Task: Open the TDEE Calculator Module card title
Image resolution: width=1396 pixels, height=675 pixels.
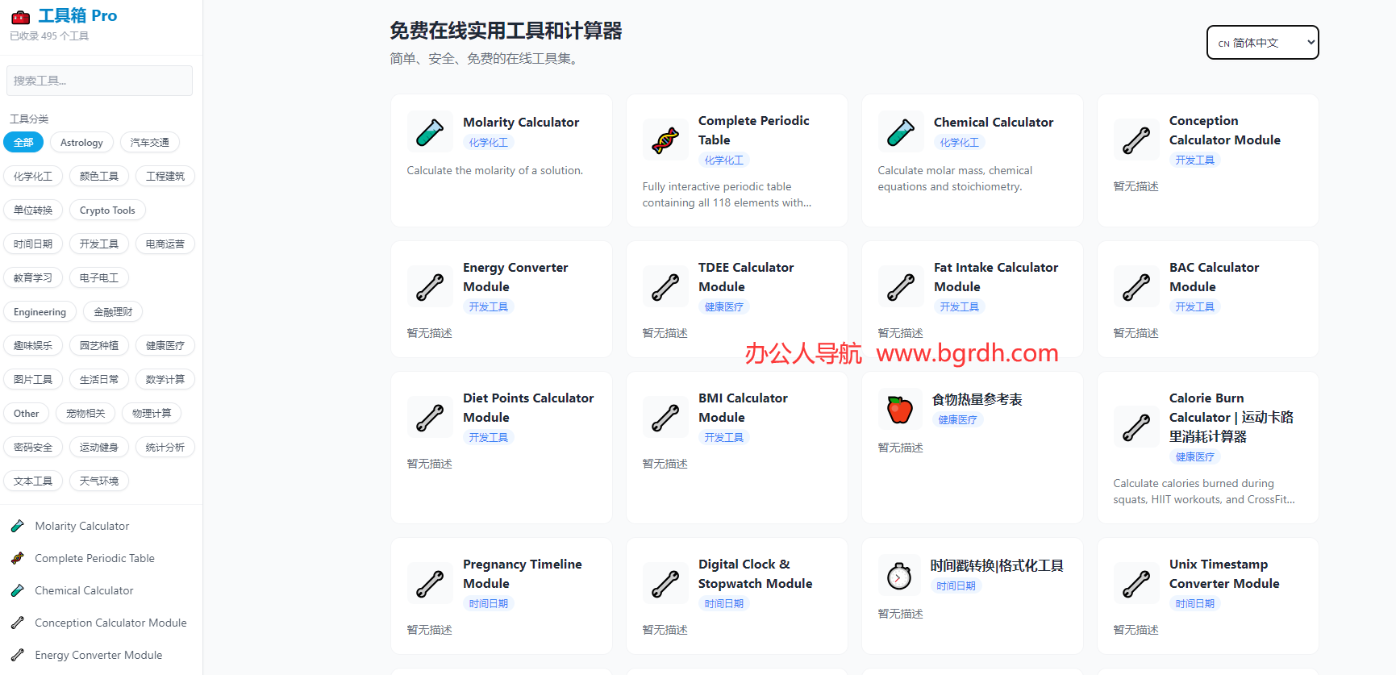Action: tap(746, 277)
